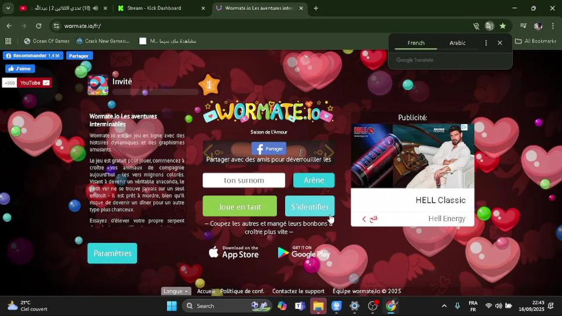The height and width of the screenshot is (316, 562).
Task: Click the S'identifier login button
Action: tap(310, 206)
